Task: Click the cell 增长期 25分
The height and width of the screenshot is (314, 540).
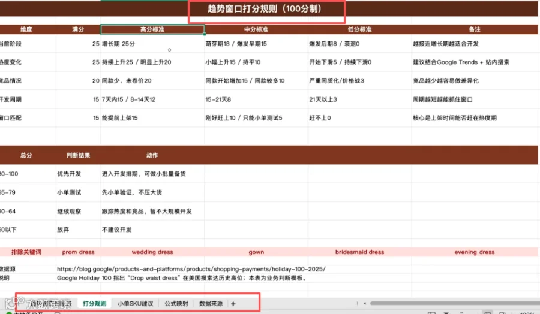Action: 152,44
